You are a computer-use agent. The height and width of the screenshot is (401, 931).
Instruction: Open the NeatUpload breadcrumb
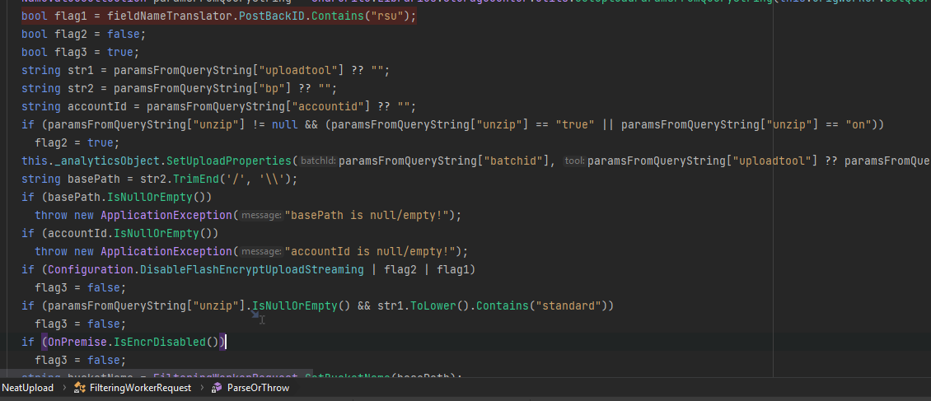coord(27,387)
